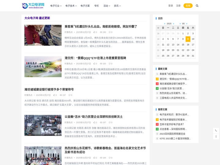Screen dimensions: 220x165
Task: Click the mobile device floating icon
Action: tap(216, 136)
